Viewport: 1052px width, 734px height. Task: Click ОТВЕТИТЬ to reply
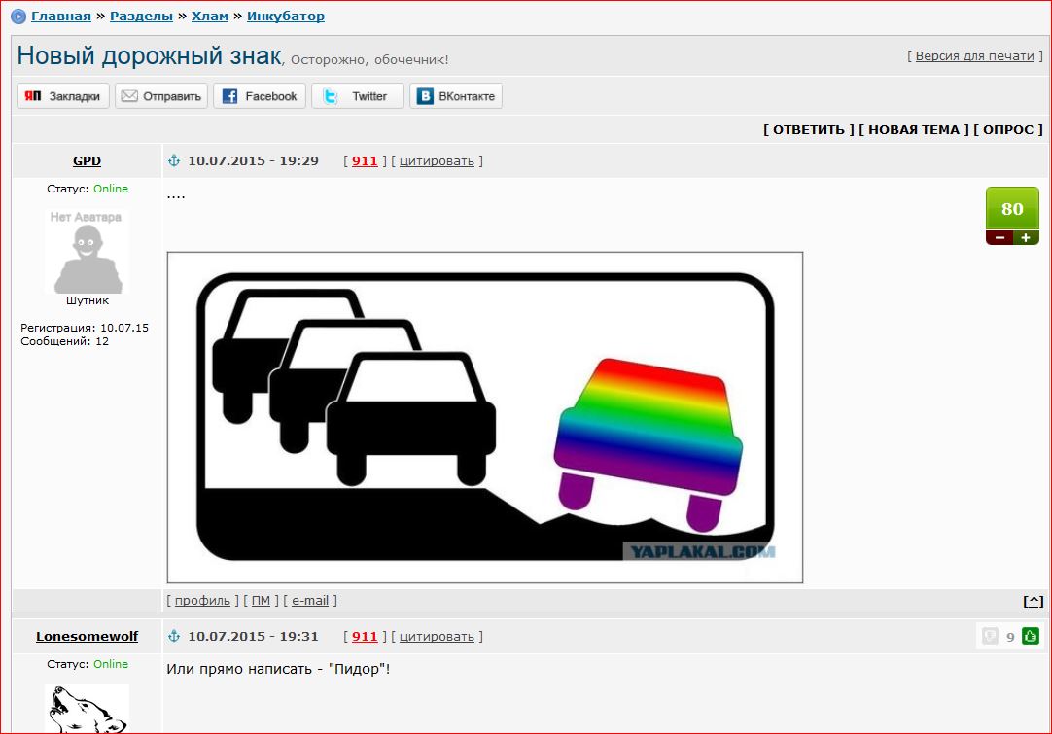809,129
